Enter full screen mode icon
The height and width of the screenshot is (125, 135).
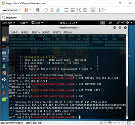pos(79,10)
